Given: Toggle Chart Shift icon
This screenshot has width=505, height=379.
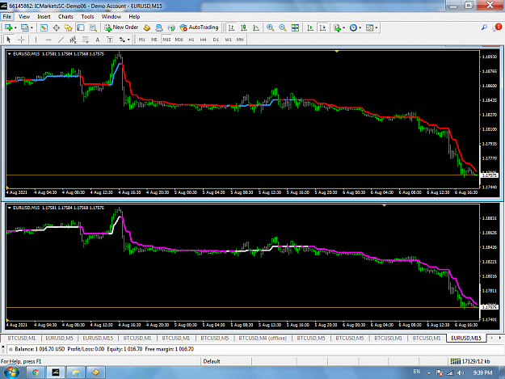Looking at the screenshot, I should pyautogui.click(x=322, y=27).
